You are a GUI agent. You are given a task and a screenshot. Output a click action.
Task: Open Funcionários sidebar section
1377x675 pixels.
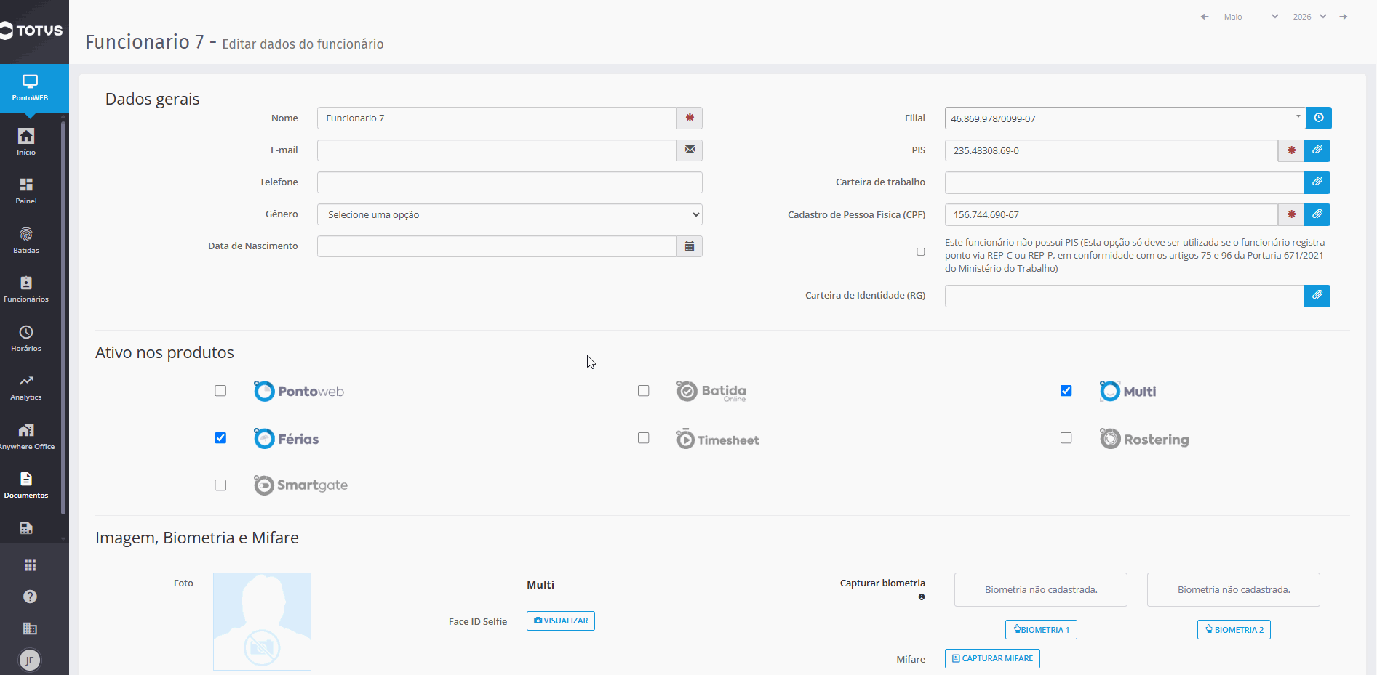pos(26,289)
